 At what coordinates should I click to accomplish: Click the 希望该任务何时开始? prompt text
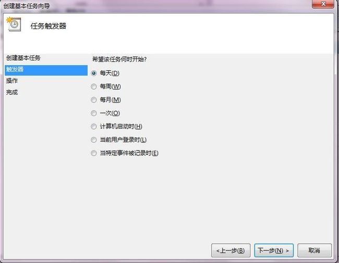click(x=119, y=59)
